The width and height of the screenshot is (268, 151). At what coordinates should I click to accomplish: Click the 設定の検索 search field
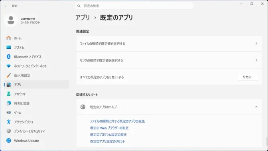coord(134,6)
